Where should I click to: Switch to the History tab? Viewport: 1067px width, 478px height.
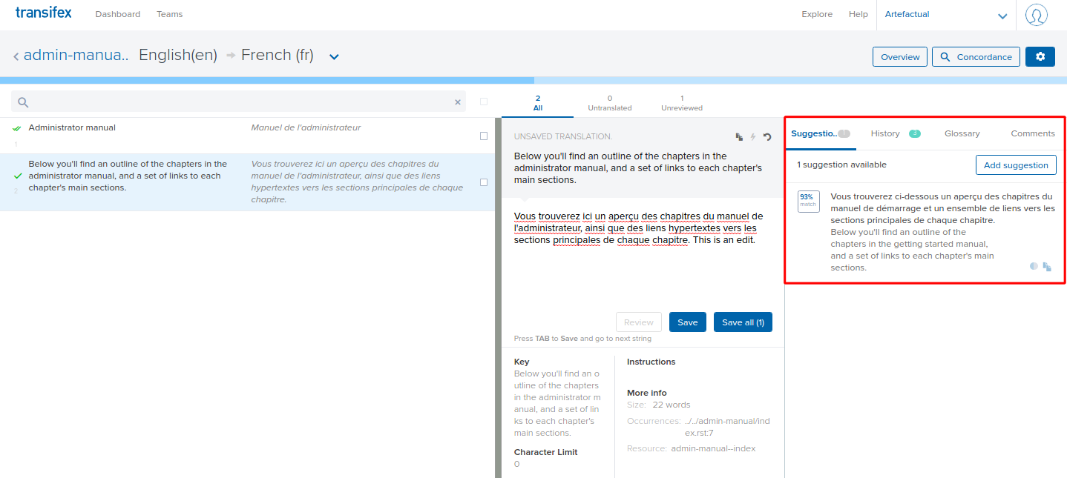point(886,133)
